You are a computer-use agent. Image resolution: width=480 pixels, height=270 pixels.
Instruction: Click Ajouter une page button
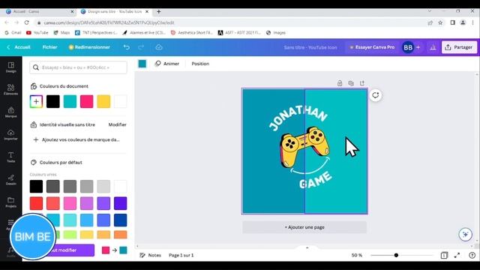point(304,227)
